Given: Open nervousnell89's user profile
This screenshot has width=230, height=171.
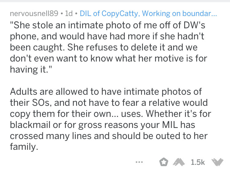Looking at the screenshot, I should [34, 14].
